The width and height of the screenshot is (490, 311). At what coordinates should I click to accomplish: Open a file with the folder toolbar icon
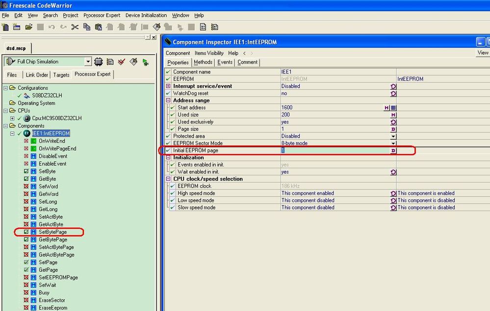29,27
